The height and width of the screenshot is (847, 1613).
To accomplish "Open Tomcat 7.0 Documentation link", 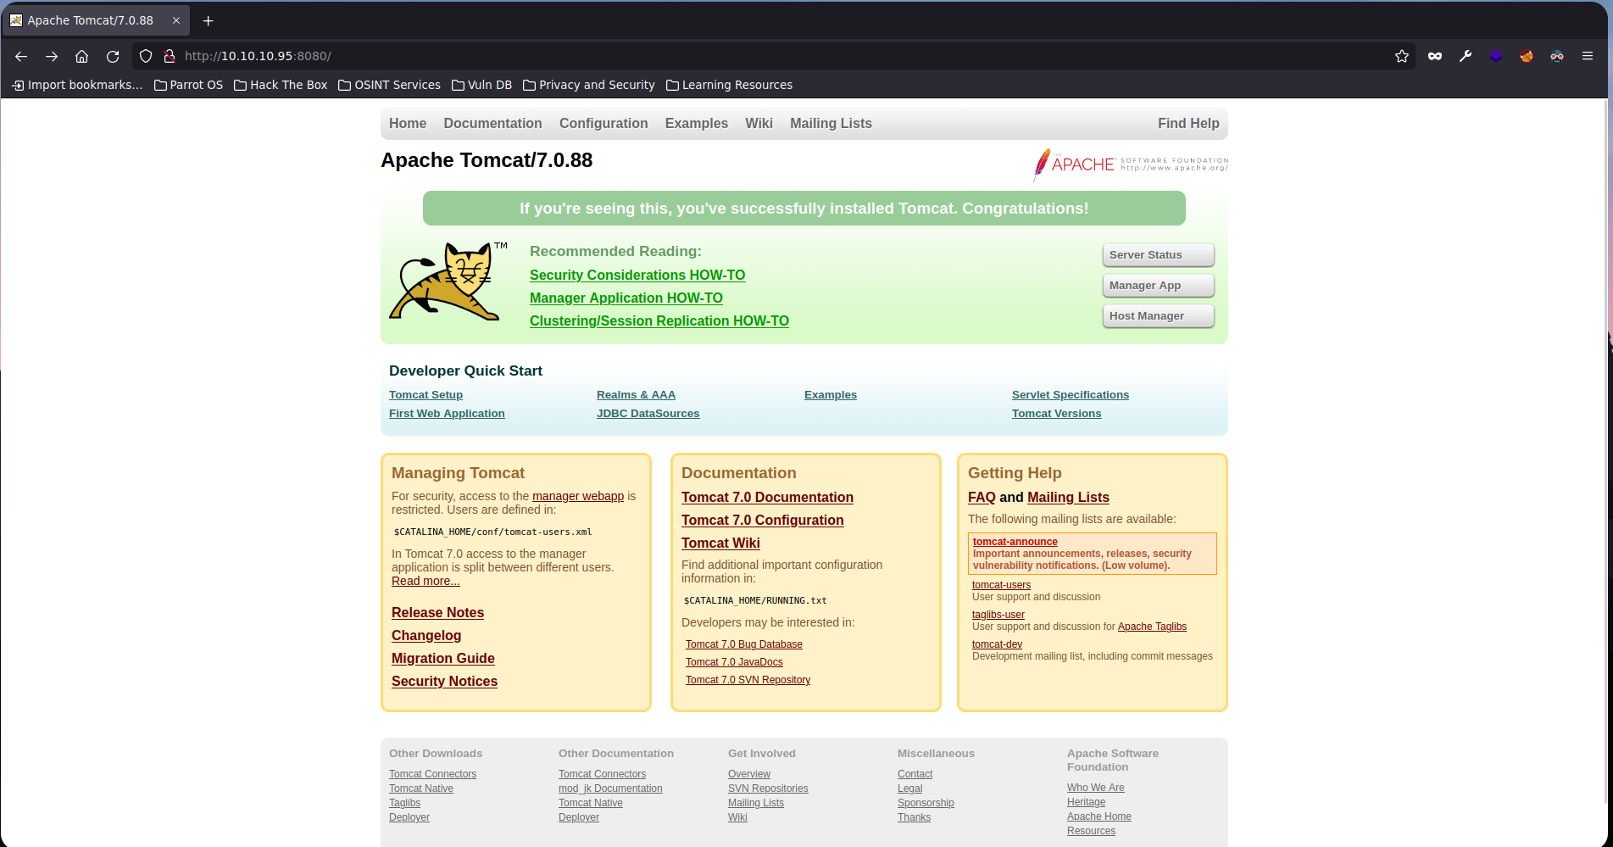I will coord(767,498).
